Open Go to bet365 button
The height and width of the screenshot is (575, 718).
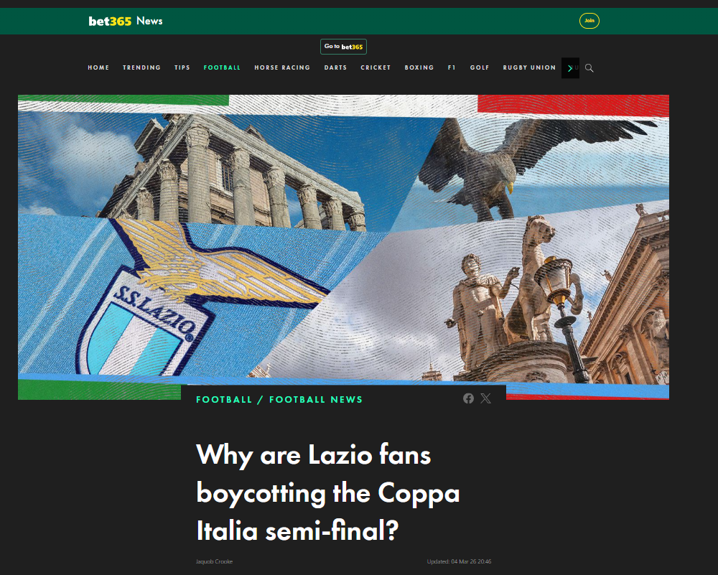point(343,47)
